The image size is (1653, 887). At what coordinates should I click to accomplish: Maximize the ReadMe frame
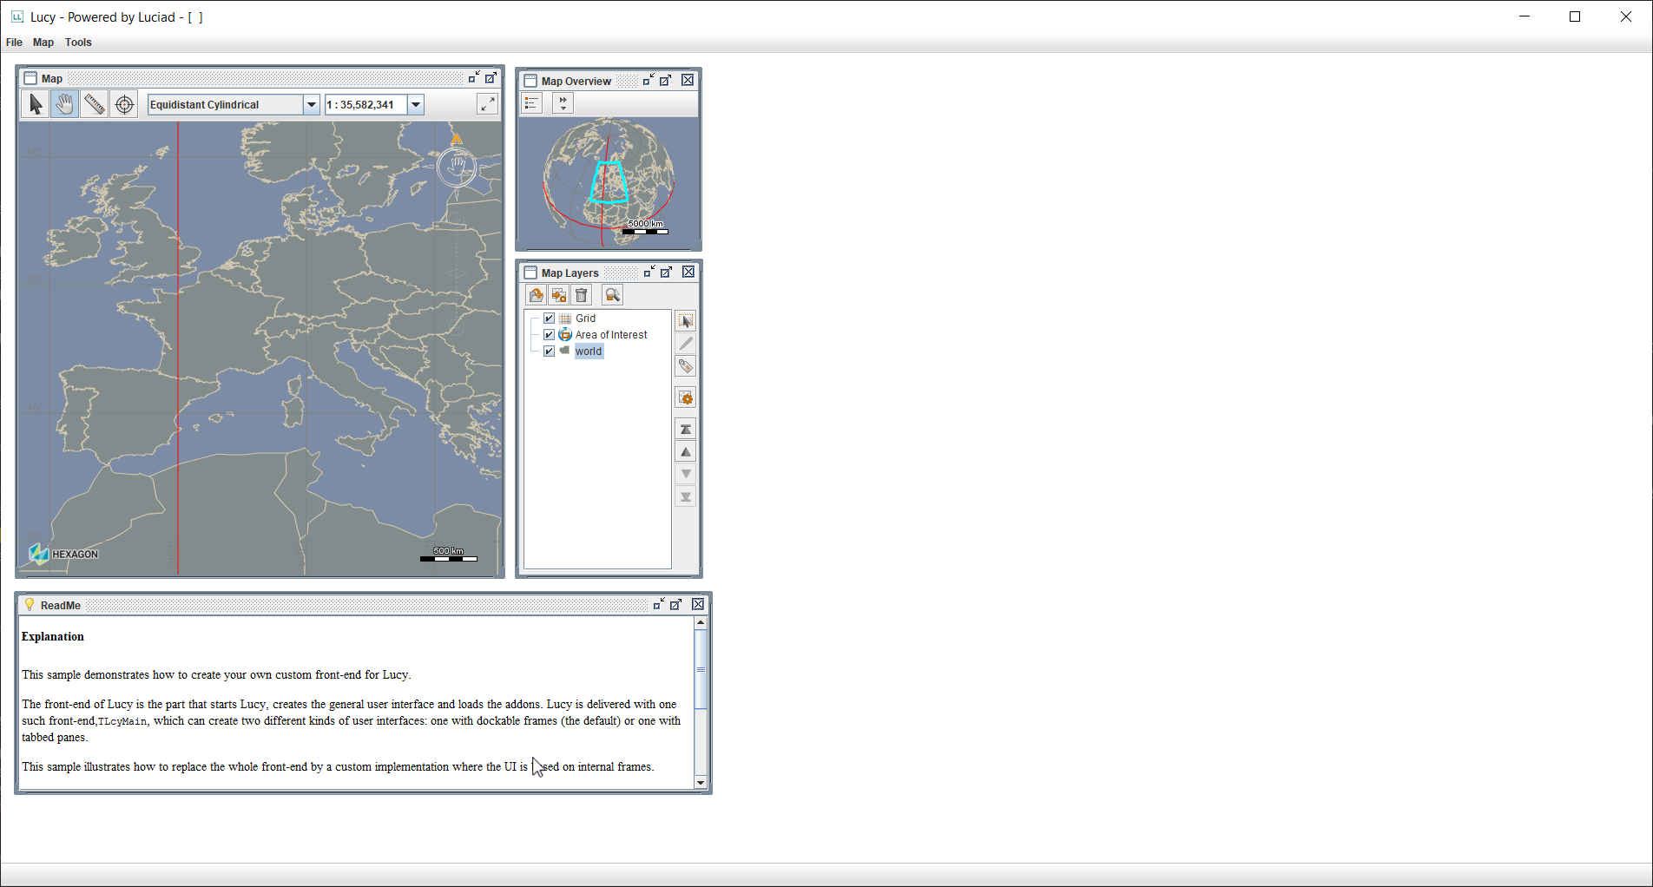tap(676, 604)
